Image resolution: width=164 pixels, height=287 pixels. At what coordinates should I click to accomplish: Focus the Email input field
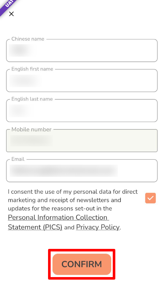pyautogui.click(x=82, y=171)
